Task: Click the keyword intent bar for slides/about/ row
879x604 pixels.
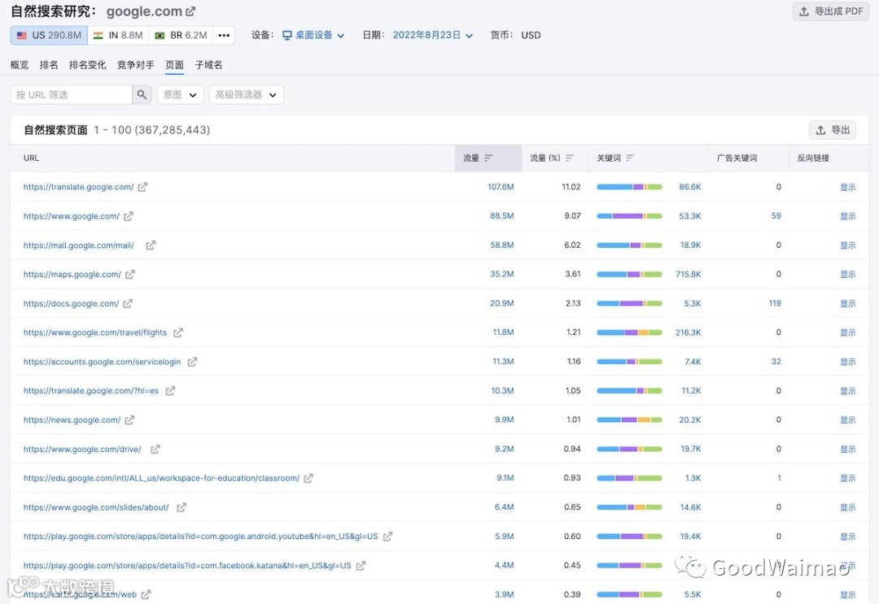Action: pos(629,507)
